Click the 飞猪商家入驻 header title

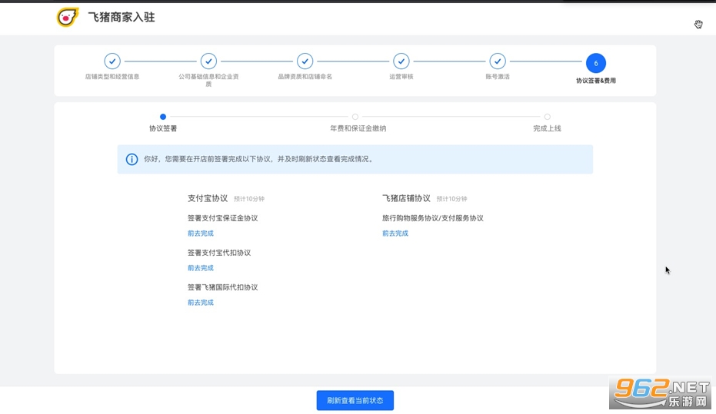point(122,17)
